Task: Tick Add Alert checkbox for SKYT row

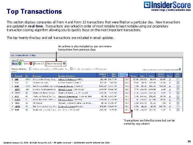Action: (x=178, y=89)
